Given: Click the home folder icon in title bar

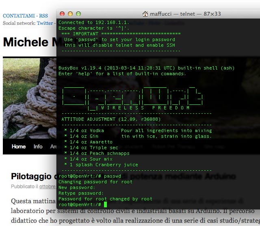Looking at the screenshot, I should (145, 14).
